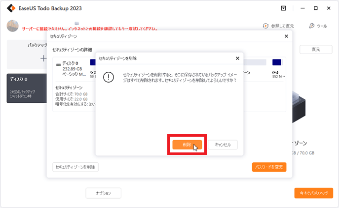The height and width of the screenshot is (208, 339).
Task: Click the 今すぐバックアップ button
Action: pos(310,193)
